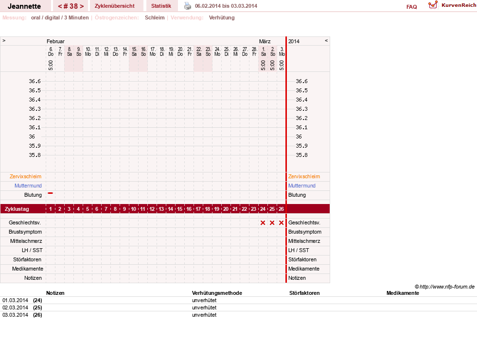This screenshot has width=477, height=341.
Task: Click the left Zervixschleim label
Action: (x=26, y=177)
